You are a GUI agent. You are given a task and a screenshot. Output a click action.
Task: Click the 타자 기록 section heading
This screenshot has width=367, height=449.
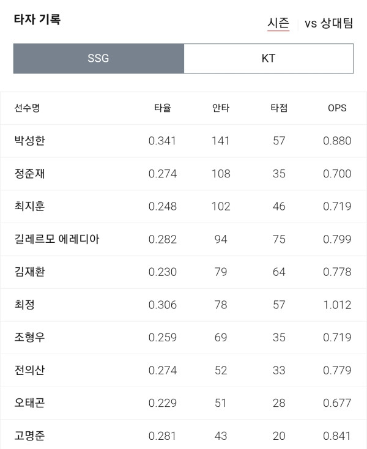(37, 20)
